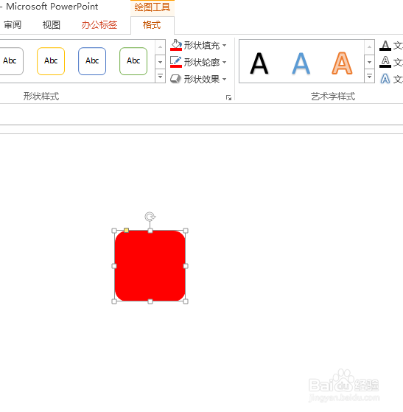
Task: Click the Shape Outline pen icon
Action: coord(176,62)
